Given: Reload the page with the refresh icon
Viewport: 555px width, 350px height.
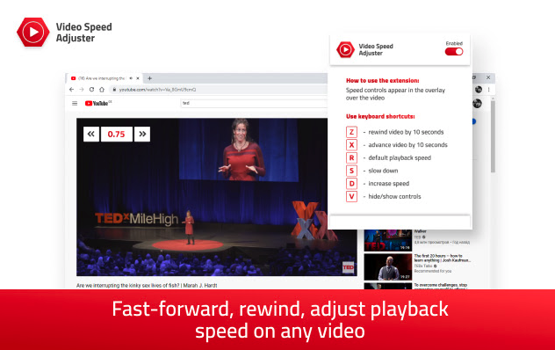Looking at the screenshot, I should (91, 90).
